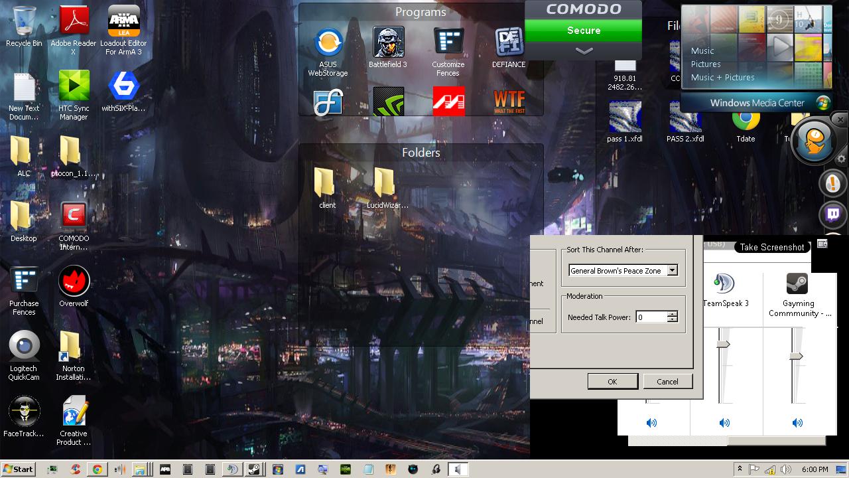This screenshot has height=478, width=849.
Task: Click the Steam application icon in mixer
Action: pyautogui.click(x=797, y=283)
